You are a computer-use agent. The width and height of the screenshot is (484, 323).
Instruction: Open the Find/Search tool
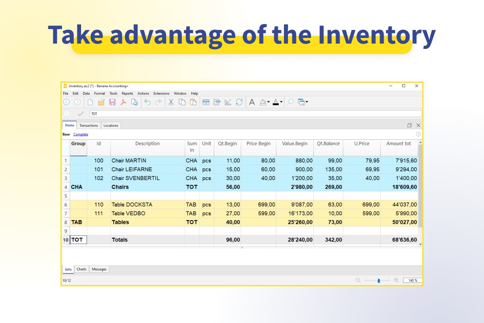[x=290, y=102]
